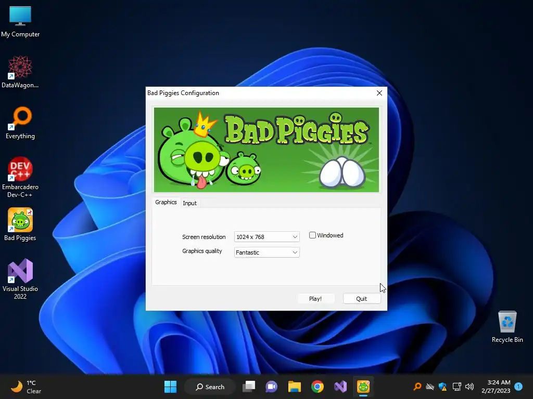This screenshot has width=533, height=399.
Task: Select the Everything search shortcut icon
Action: pyautogui.click(x=20, y=123)
